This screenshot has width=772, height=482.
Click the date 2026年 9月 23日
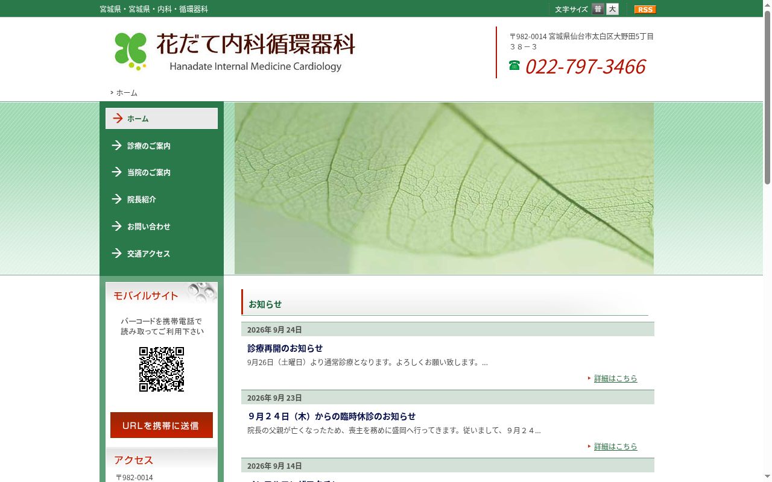click(x=274, y=398)
